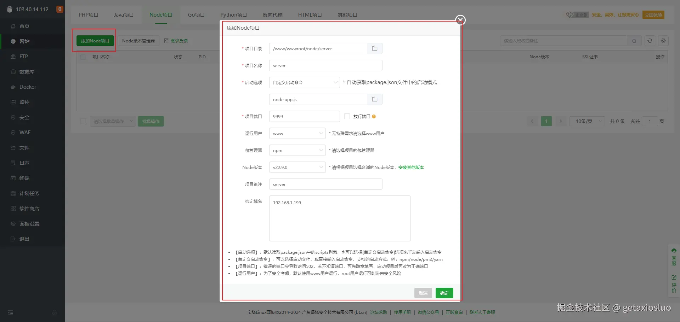Screen dimensions: 680x322
Task: Click the 前往 page number input
Action: pos(650,121)
